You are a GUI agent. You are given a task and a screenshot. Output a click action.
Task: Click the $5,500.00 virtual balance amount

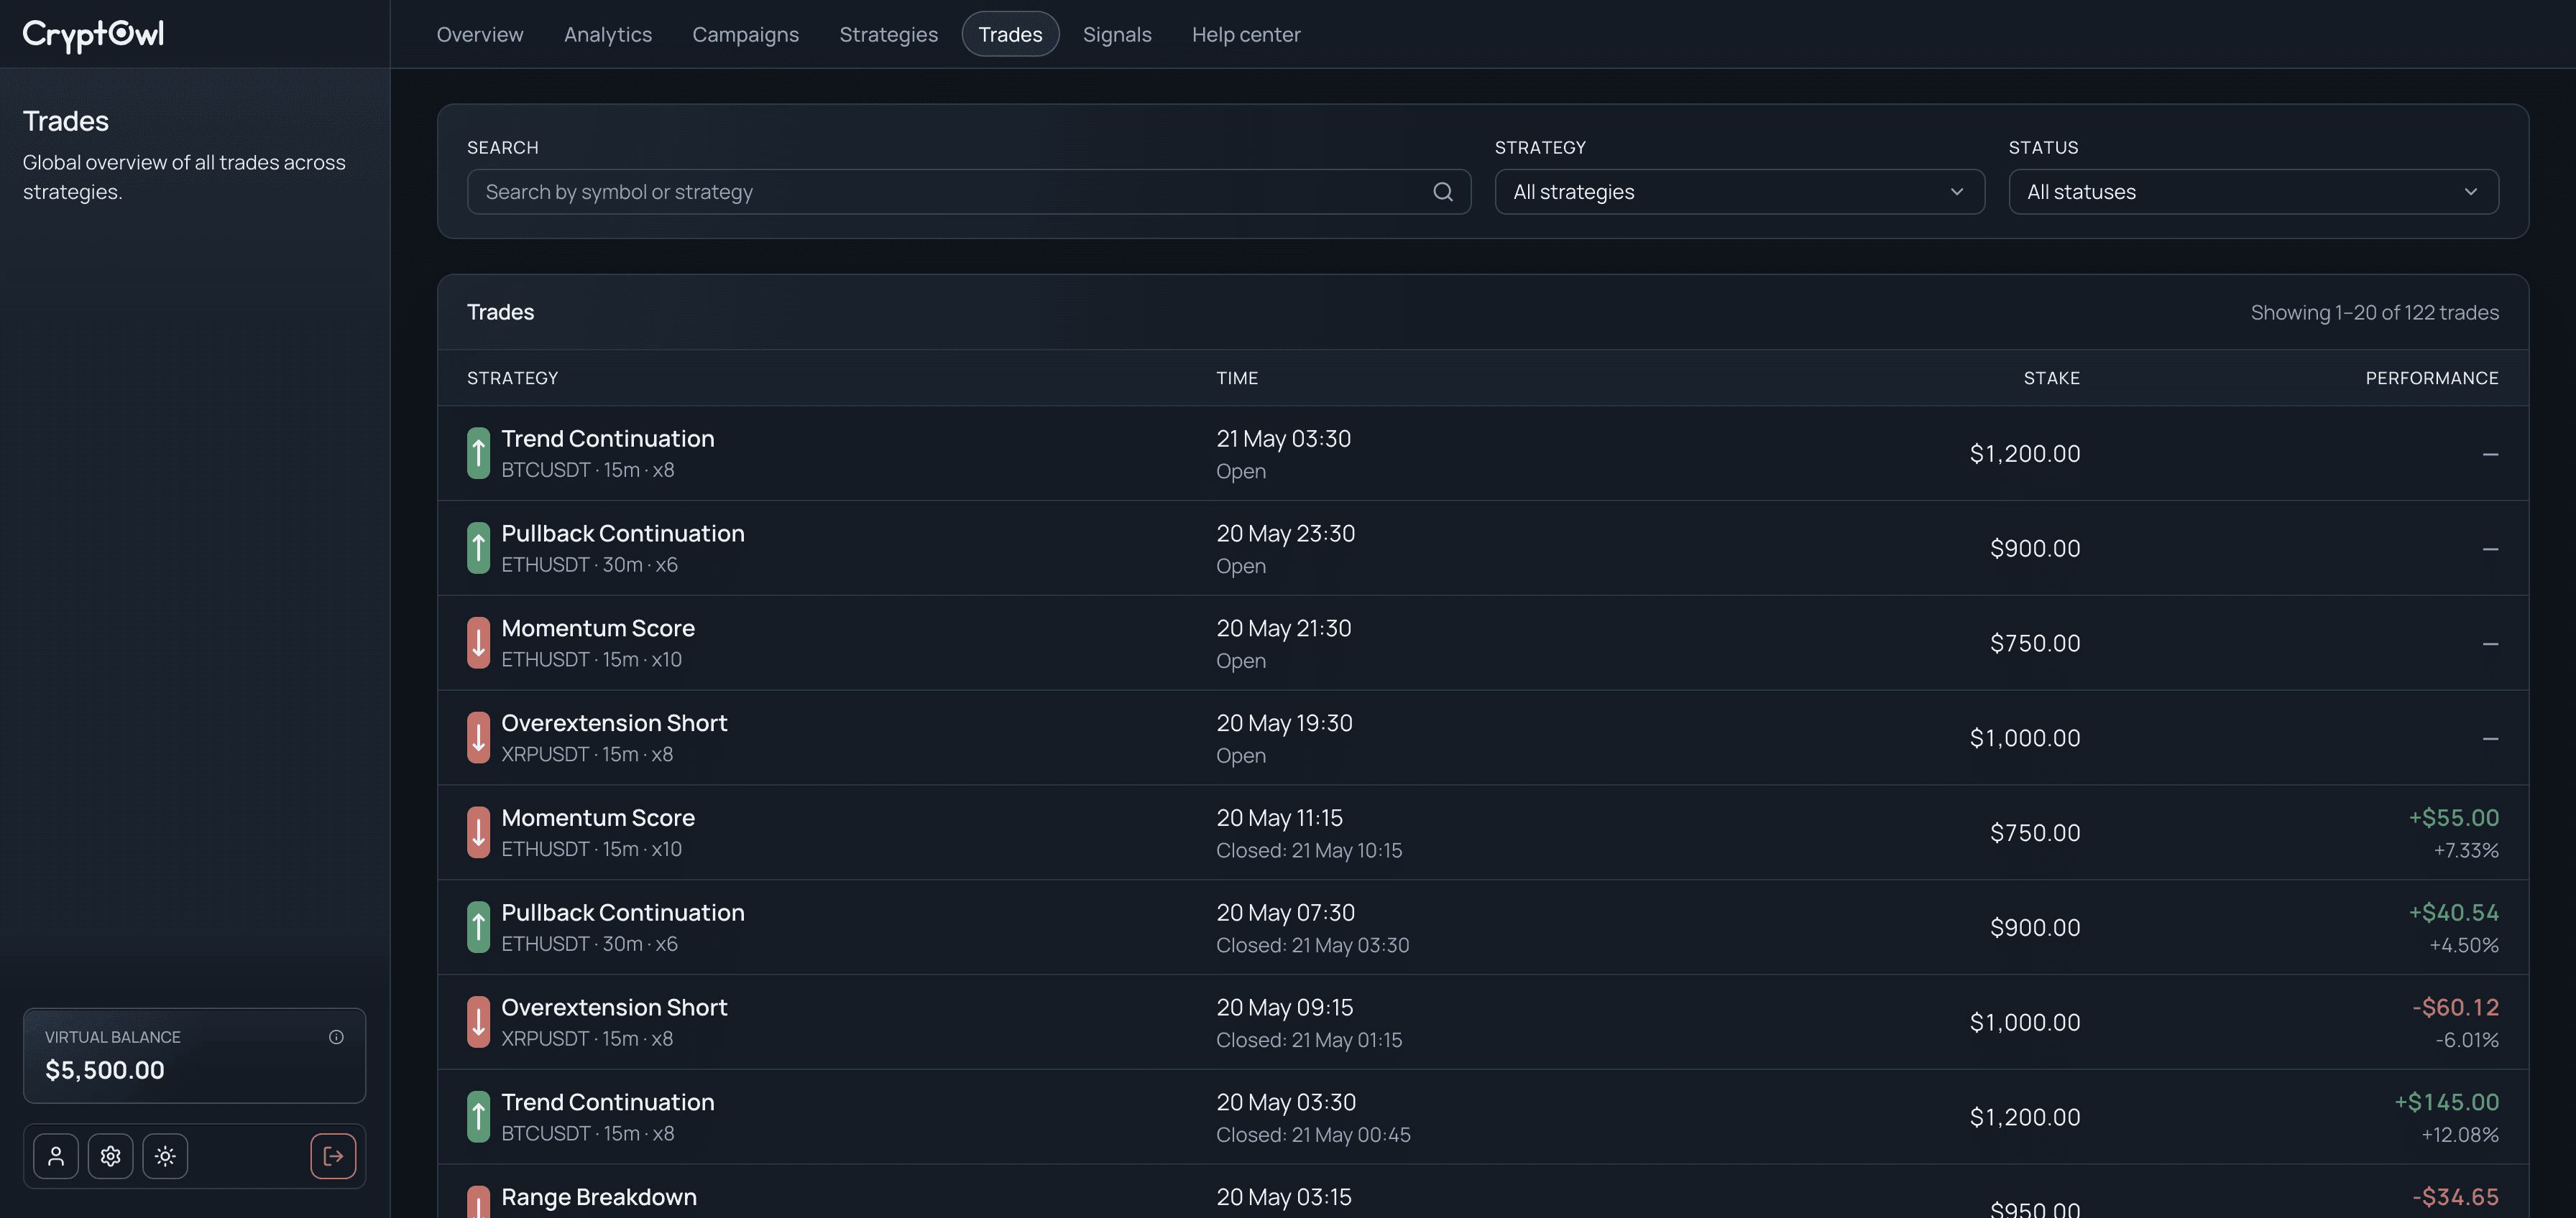point(105,1070)
